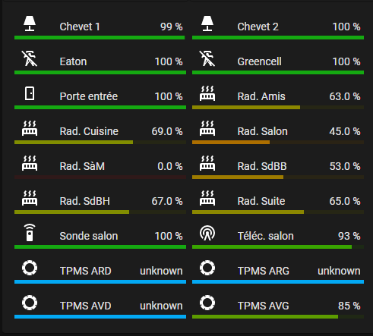
Task: Open the Rad. Cuisine entity label
Action: pos(89,131)
